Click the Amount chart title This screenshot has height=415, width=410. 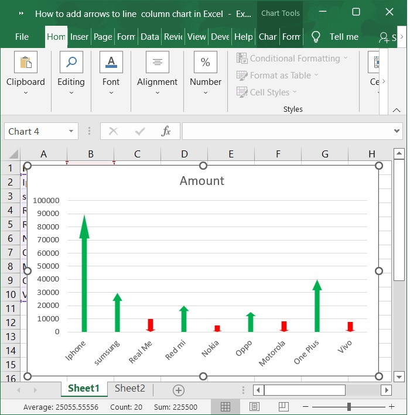click(202, 181)
